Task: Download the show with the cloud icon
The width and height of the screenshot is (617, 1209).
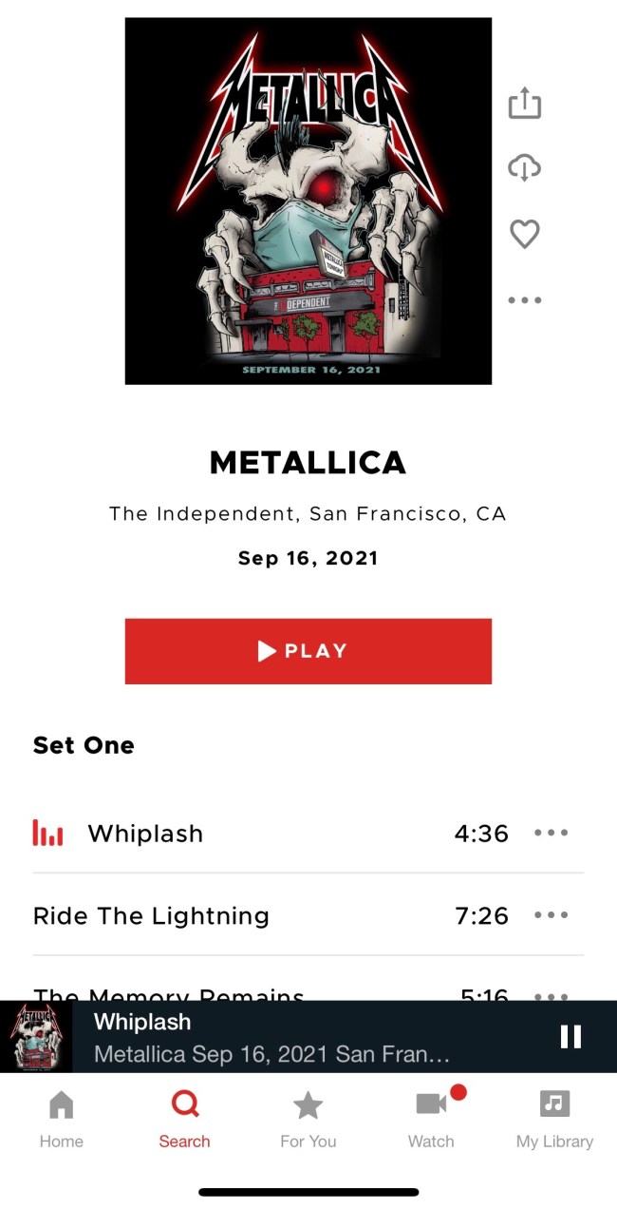Action: pyautogui.click(x=524, y=168)
